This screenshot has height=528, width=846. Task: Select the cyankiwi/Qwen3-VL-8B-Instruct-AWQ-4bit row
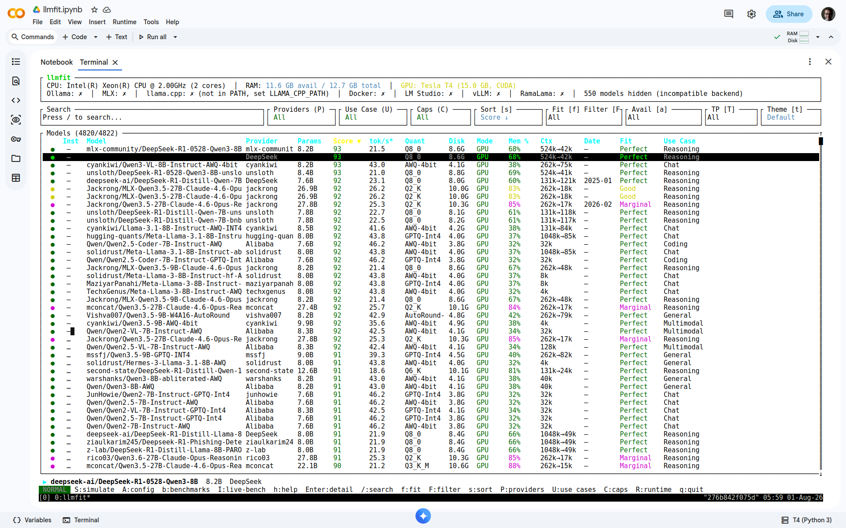click(431, 165)
